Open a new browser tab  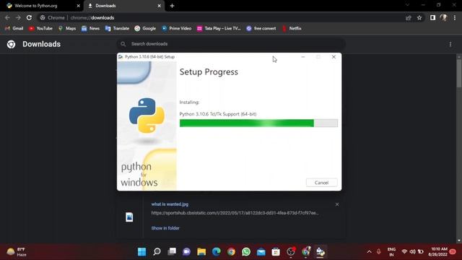coord(172,6)
